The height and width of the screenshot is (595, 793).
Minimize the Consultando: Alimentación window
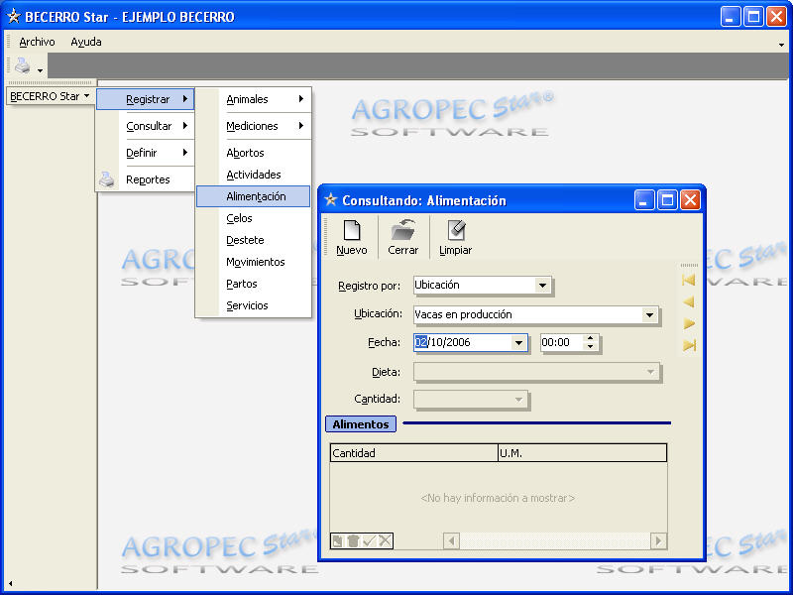click(643, 200)
